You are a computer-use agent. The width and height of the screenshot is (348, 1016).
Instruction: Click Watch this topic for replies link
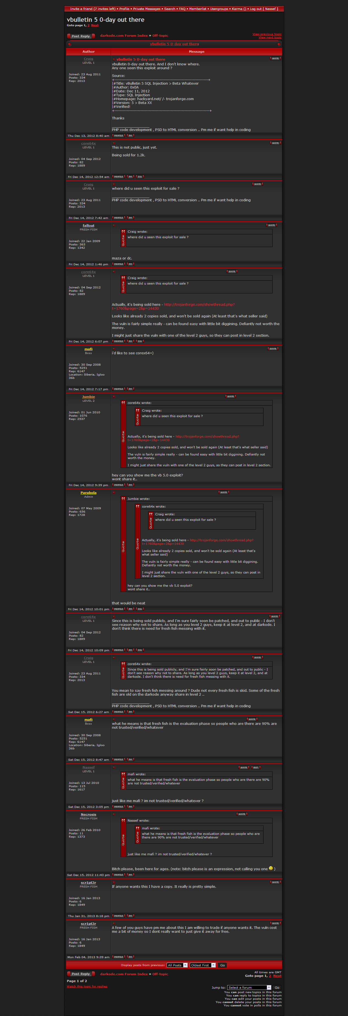[x=87, y=986]
